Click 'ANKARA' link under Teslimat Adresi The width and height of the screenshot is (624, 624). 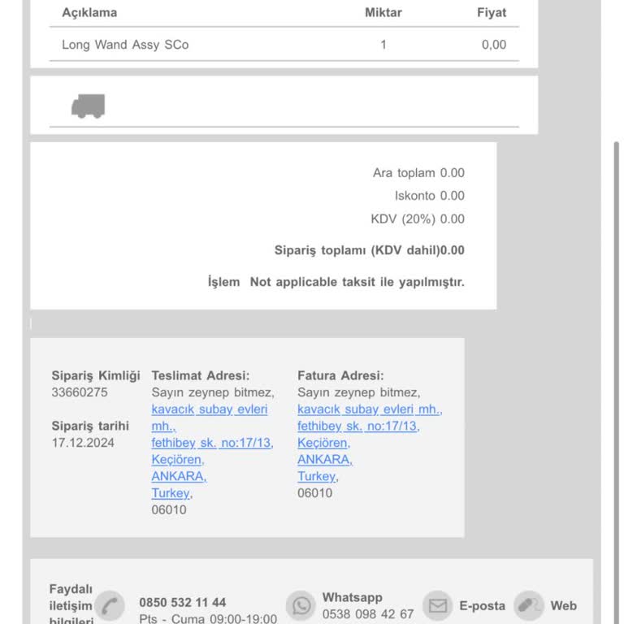coord(178,476)
